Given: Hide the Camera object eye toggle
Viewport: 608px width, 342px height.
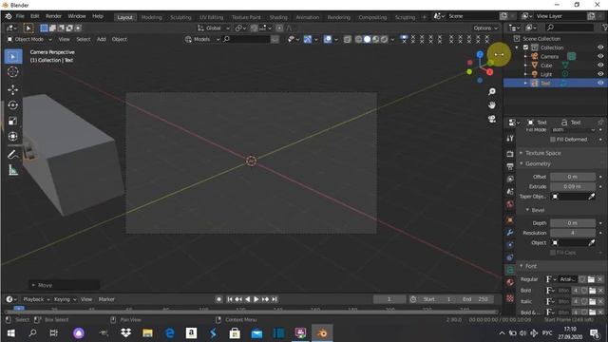Looking at the screenshot, I should pyautogui.click(x=600, y=56).
